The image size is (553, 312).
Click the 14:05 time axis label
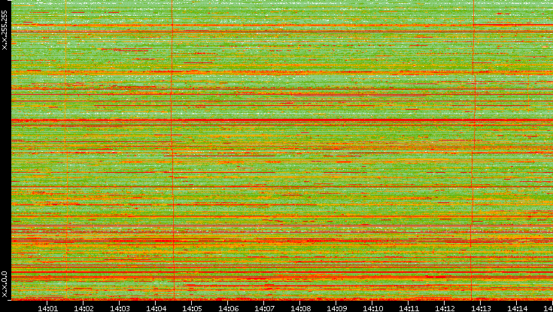pyautogui.click(x=192, y=308)
